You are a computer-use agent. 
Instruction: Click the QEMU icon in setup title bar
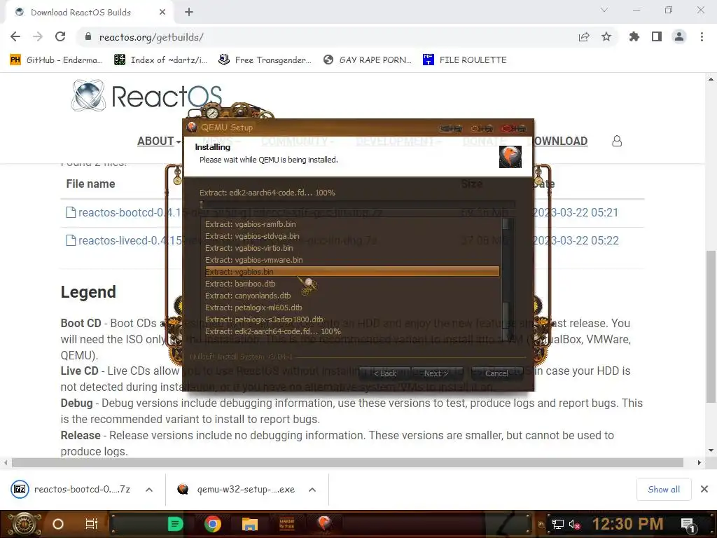coord(192,127)
